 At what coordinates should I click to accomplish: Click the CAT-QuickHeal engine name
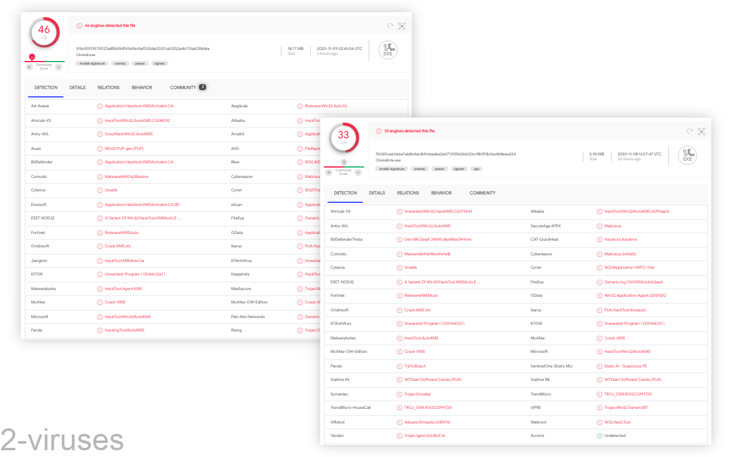pyautogui.click(x=544, y=239)
